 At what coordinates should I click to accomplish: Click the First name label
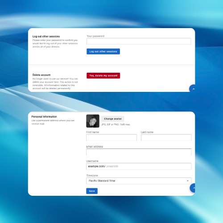pos(92,132)
